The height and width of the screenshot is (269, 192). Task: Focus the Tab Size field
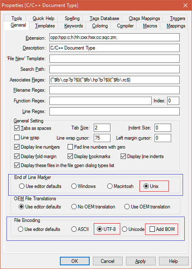pyautogui.click(x=102, y=128)
